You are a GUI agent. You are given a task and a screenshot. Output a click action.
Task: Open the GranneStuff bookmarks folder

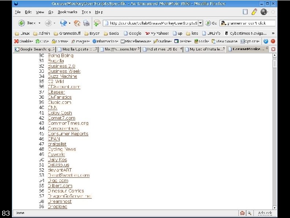(x=67, y=34)
